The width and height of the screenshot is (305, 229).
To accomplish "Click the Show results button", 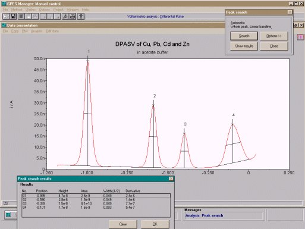I will pyautogui.click(x=244, y=46).
